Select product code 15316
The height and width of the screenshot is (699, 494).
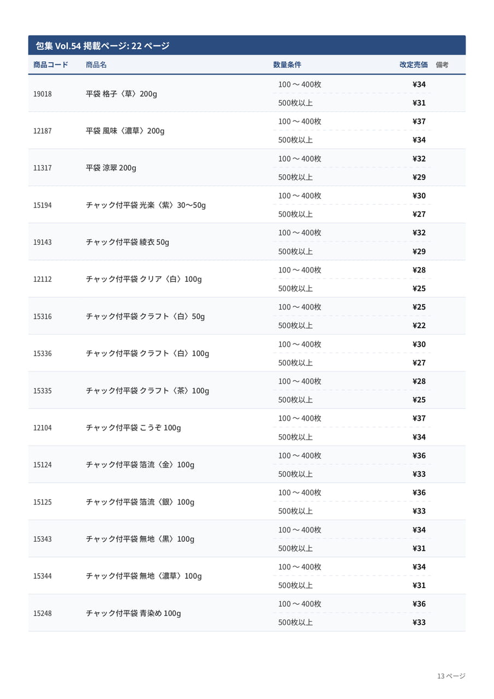pos(43,317)
